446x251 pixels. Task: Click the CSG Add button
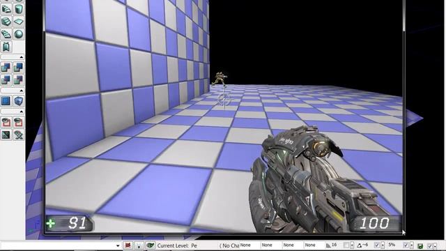pos(6,67)
